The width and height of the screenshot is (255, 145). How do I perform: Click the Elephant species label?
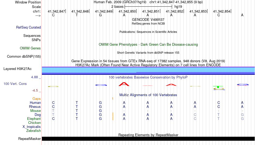(34, 119)
